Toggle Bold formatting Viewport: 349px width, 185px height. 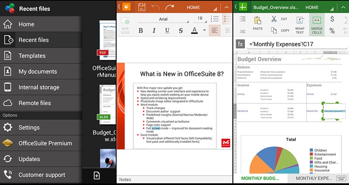pos(140,31)
